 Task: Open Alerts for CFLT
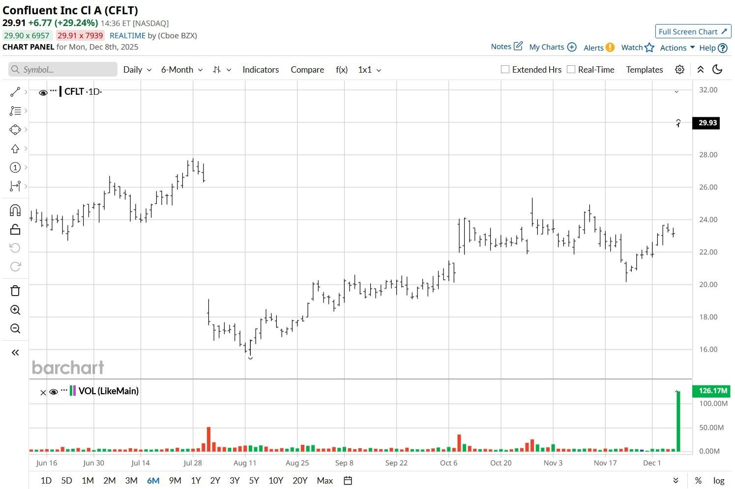(x=599, y=48)
